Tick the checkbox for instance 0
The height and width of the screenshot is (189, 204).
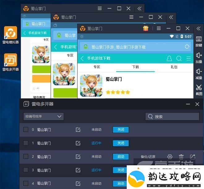pyautogui.click(x=26, y=129)
